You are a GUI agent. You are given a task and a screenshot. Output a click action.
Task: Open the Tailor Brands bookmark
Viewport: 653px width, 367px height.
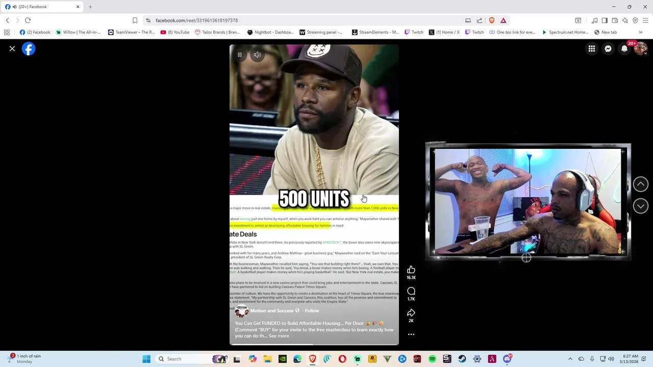[217, 32]
